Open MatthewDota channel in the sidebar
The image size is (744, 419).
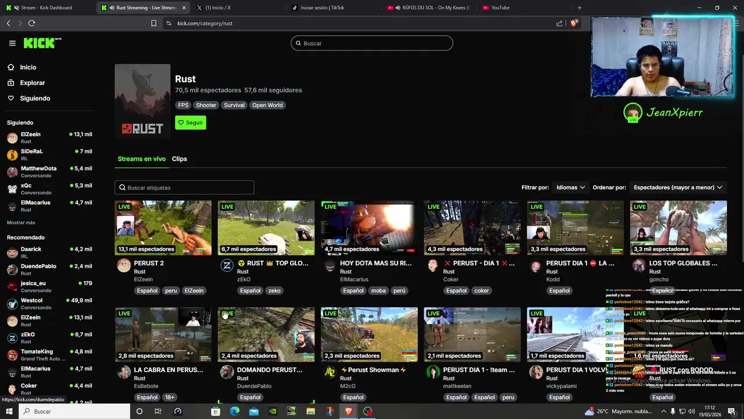pos(49,172)
